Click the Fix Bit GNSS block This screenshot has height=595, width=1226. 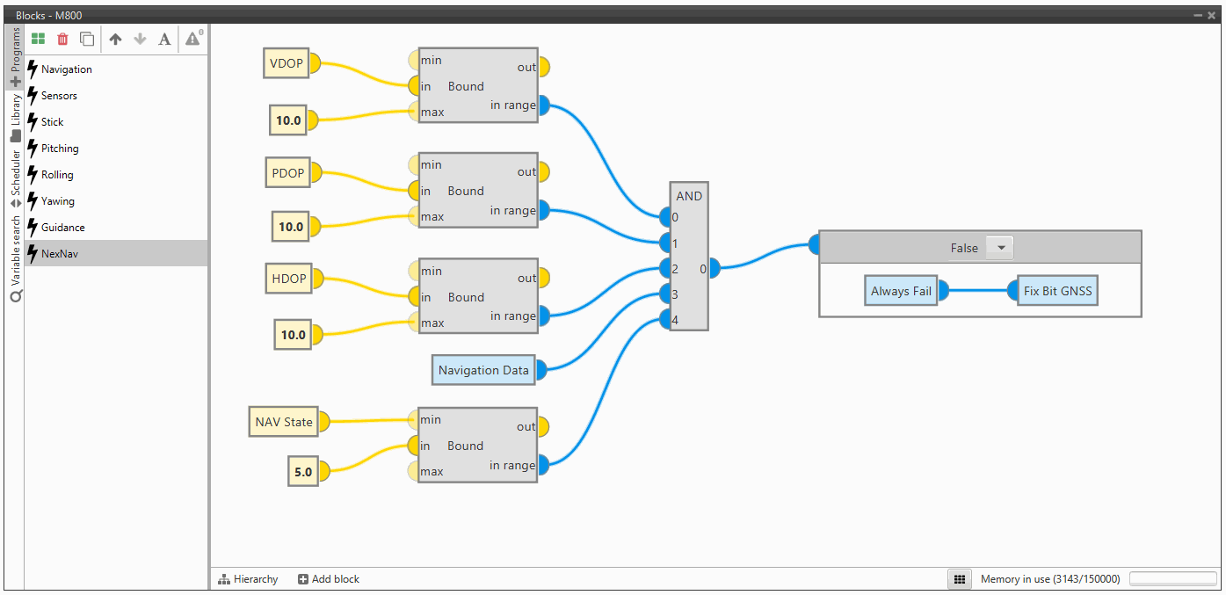[1057, 291]
